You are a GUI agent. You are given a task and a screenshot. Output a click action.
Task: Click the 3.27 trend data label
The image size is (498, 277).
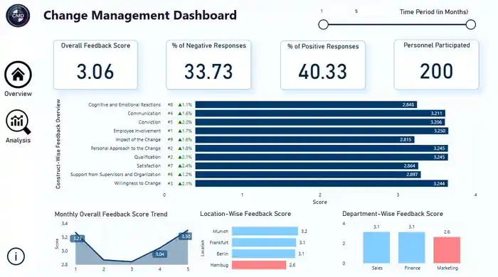pyautogui.click(x=78, y=239)
